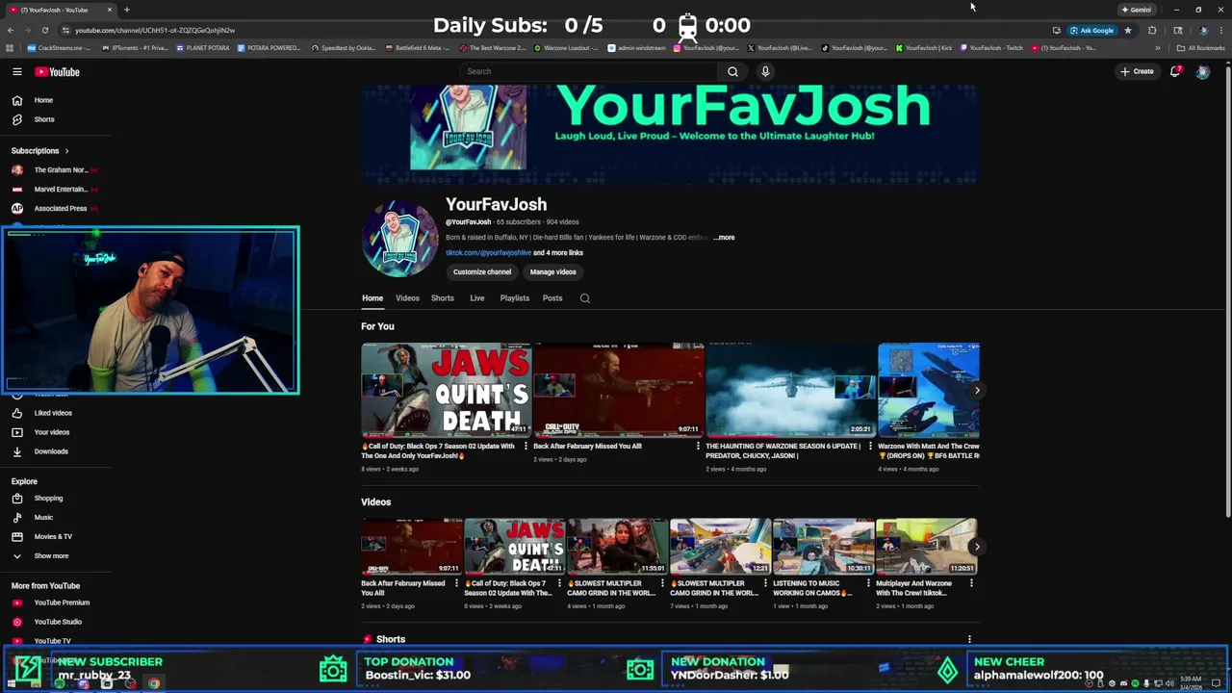Image resolution: width=1232 pixels, height=693 pixels.
Task: Open the PLANET POTARA bookmark
Action: pyautogui.click(x=202, y=48)
